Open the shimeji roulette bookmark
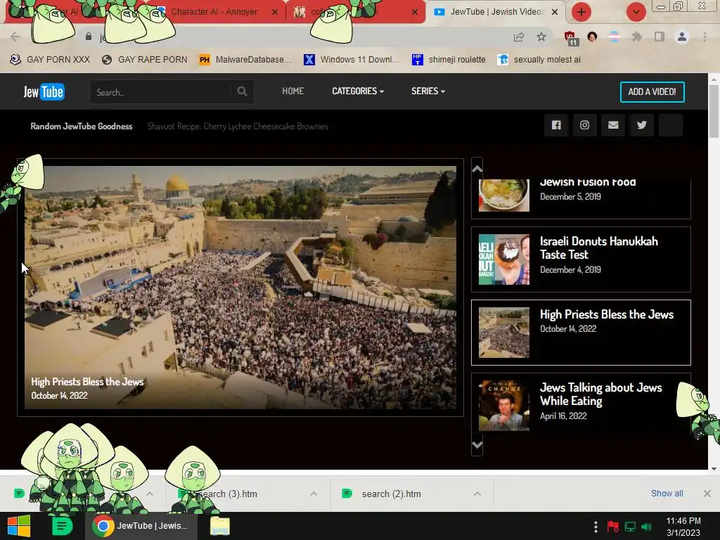This screenshot has height=540, width=720. 449,60
